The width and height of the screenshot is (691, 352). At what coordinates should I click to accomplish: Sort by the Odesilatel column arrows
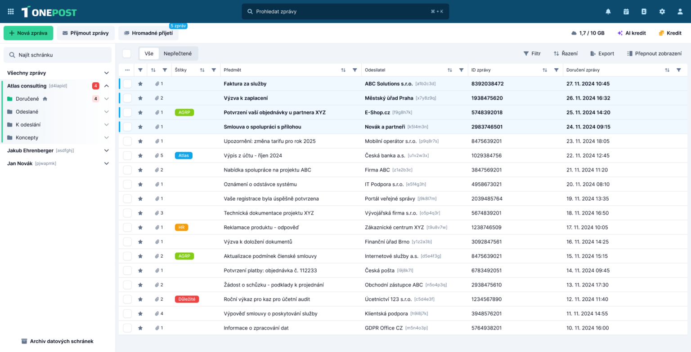tap(450, 70)
